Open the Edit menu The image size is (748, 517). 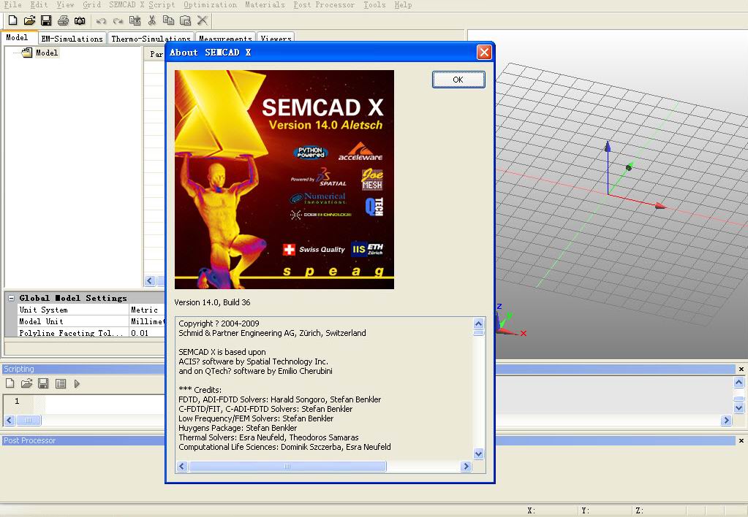(39, 5)
